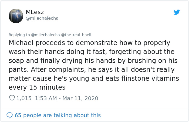Image resolution: width=189 pixels, height=122 pixels.
Task: Click the speech bubble conversation icon
Action: pos(9,115)
